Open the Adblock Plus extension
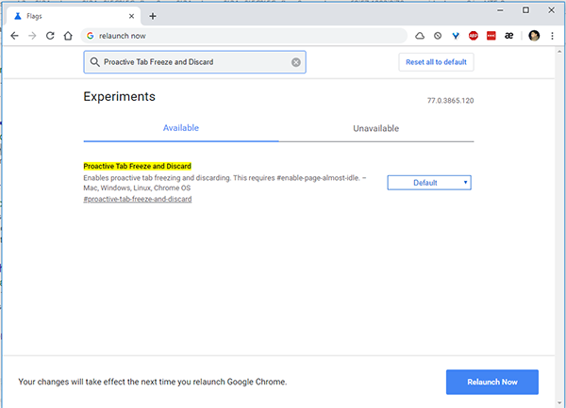 click(x=474, y=36)
